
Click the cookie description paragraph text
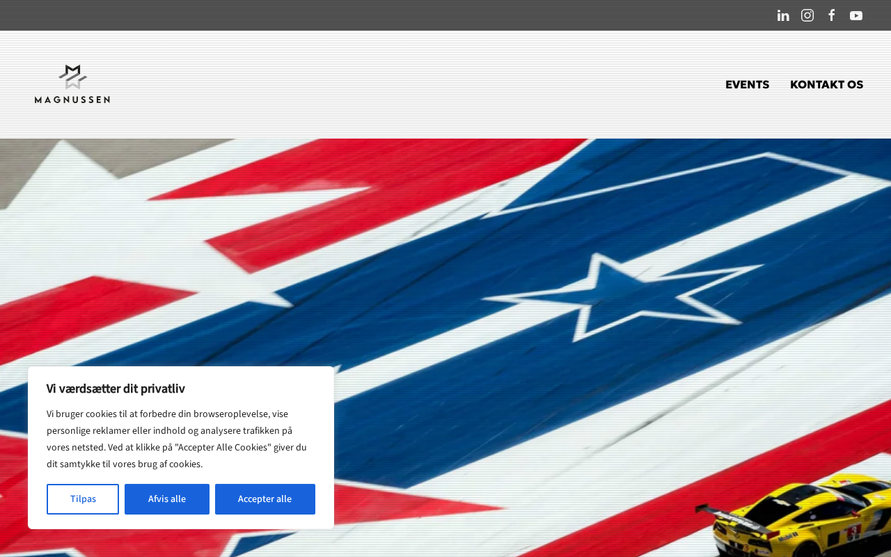point(177,439)
